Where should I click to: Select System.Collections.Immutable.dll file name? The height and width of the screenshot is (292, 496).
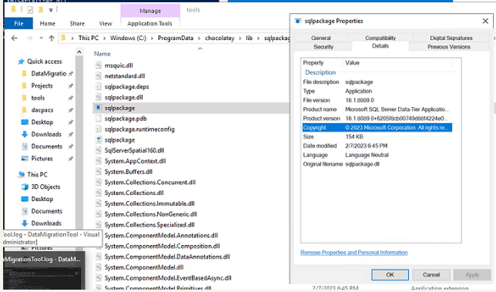[x=149, y=203]
